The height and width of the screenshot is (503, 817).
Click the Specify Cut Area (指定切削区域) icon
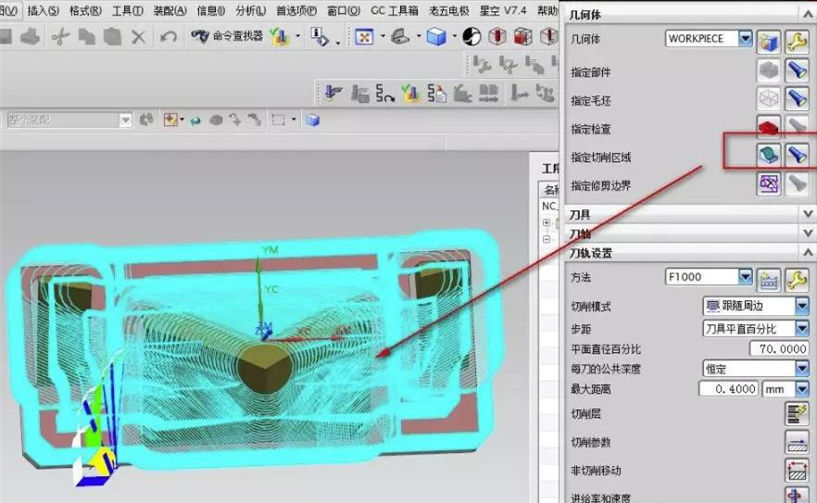tap(767, 156)
